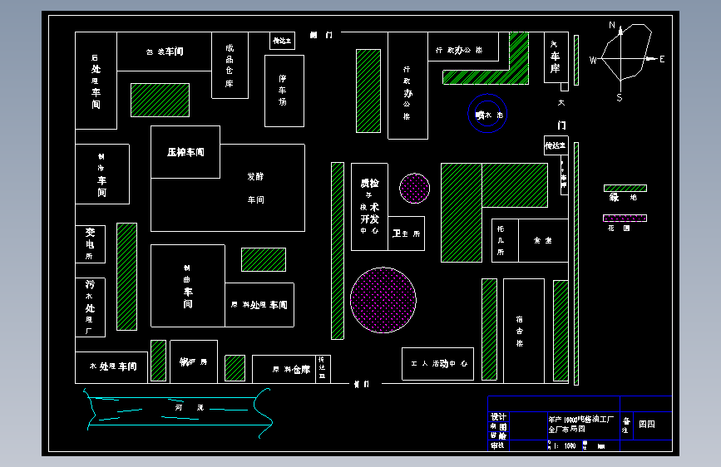Click the 食堂 label
The height and width of the screenshot is (467, 721).
tap(542, 240)
